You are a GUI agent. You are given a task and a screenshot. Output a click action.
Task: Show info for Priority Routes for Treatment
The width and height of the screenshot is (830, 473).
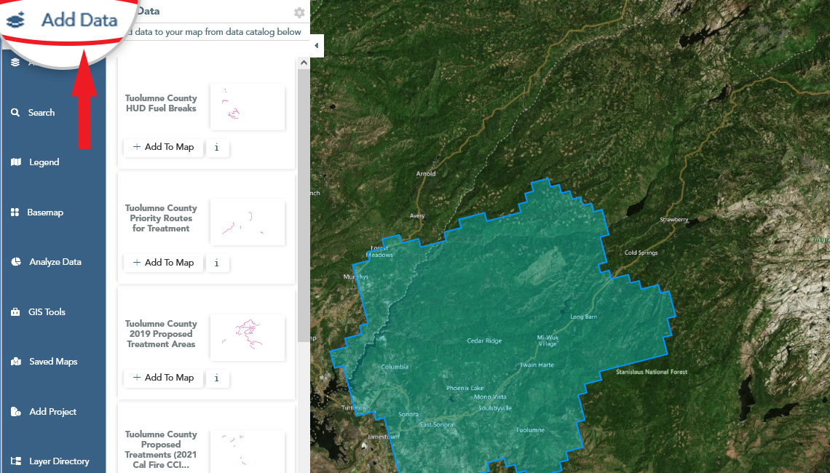[216, 263]
